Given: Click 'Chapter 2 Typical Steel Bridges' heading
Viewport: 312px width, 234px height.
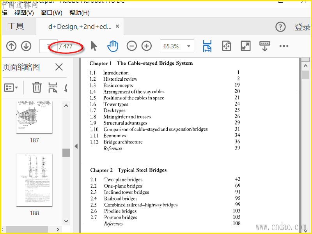Looking at the screenshot, I should click(x=128, y=170).
